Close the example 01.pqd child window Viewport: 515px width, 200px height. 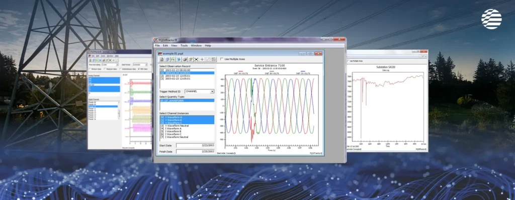pos(318,53)
